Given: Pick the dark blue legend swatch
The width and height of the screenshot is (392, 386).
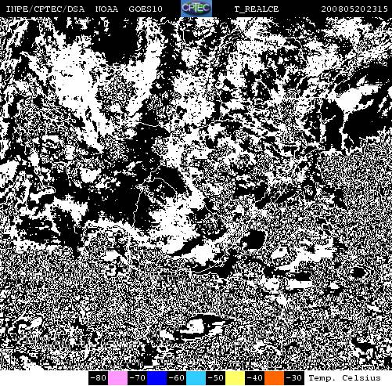Looking at the screenshot, I should coord(156,378).
